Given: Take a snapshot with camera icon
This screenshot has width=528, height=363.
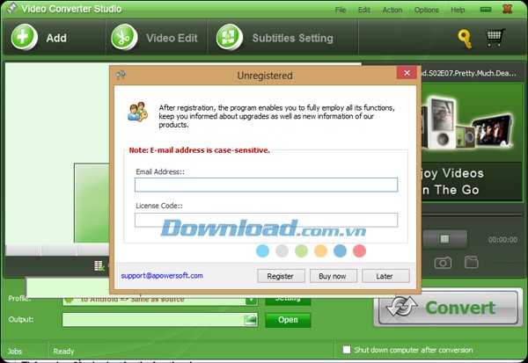Looking at the screenshot, I should 444,262.
